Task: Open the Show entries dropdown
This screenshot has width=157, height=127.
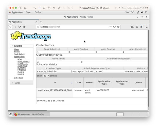Action: [46, 76]
